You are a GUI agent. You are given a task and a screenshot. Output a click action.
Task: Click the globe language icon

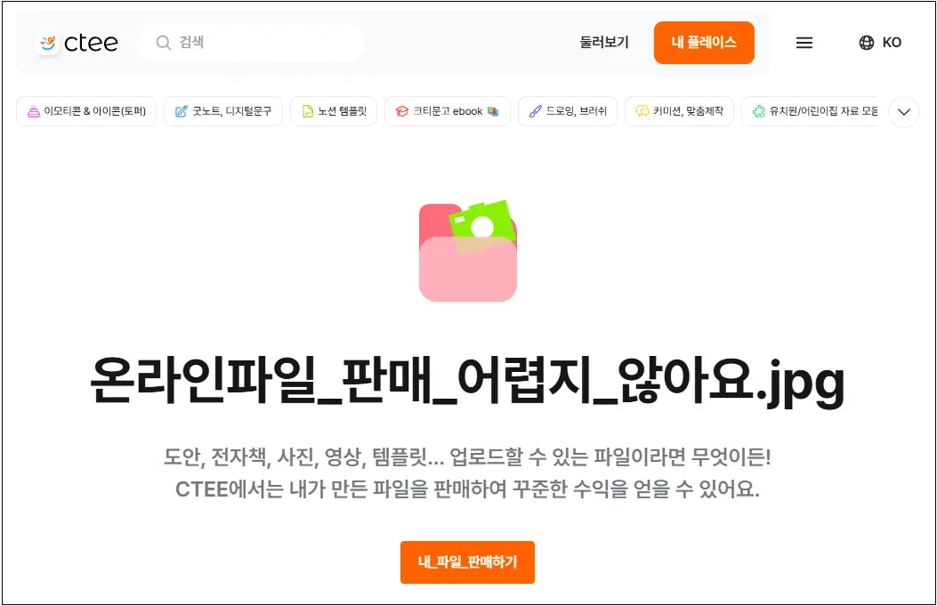pyautogui.click(x=866, y=43)
